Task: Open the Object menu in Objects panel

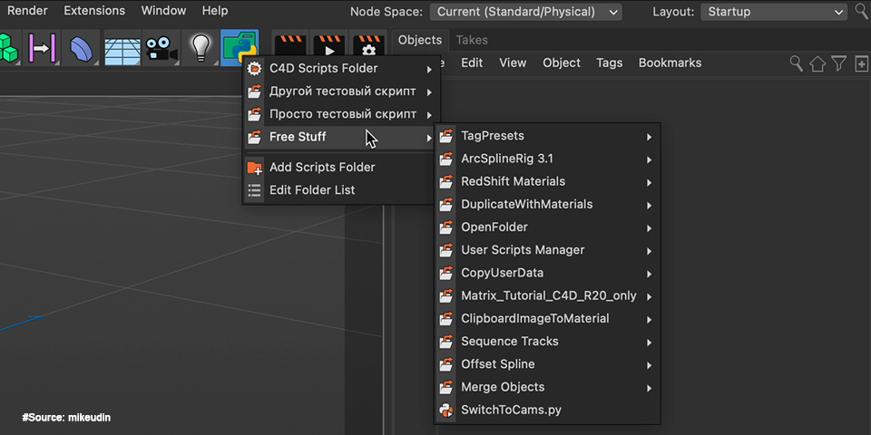Action: 562,63
